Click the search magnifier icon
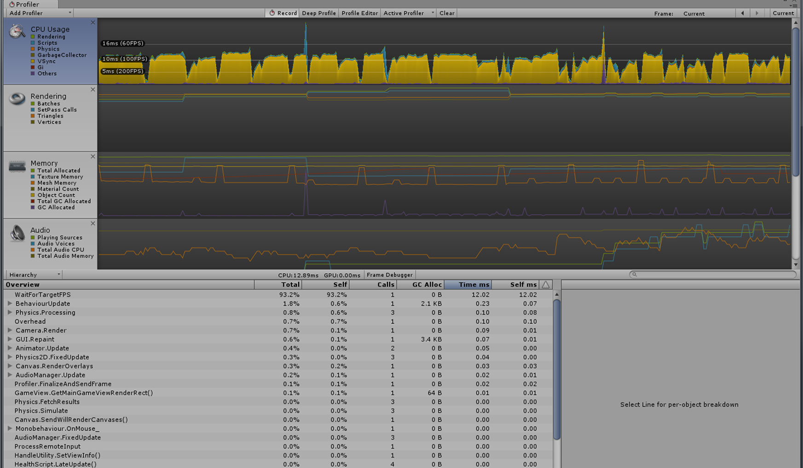The image size is (803, 468). pyautogui.click(x=634, y=274)
